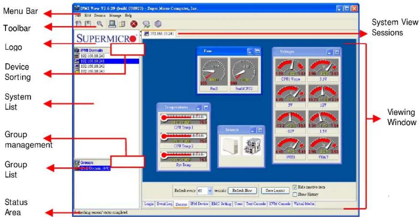The height and width of the screenshot is (217, 419).
Task: Click the -12V voltage gauge
Action: [290, 120]
